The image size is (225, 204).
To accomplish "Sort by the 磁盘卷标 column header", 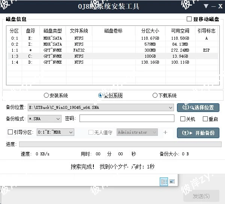I will (x=113, y=31).
